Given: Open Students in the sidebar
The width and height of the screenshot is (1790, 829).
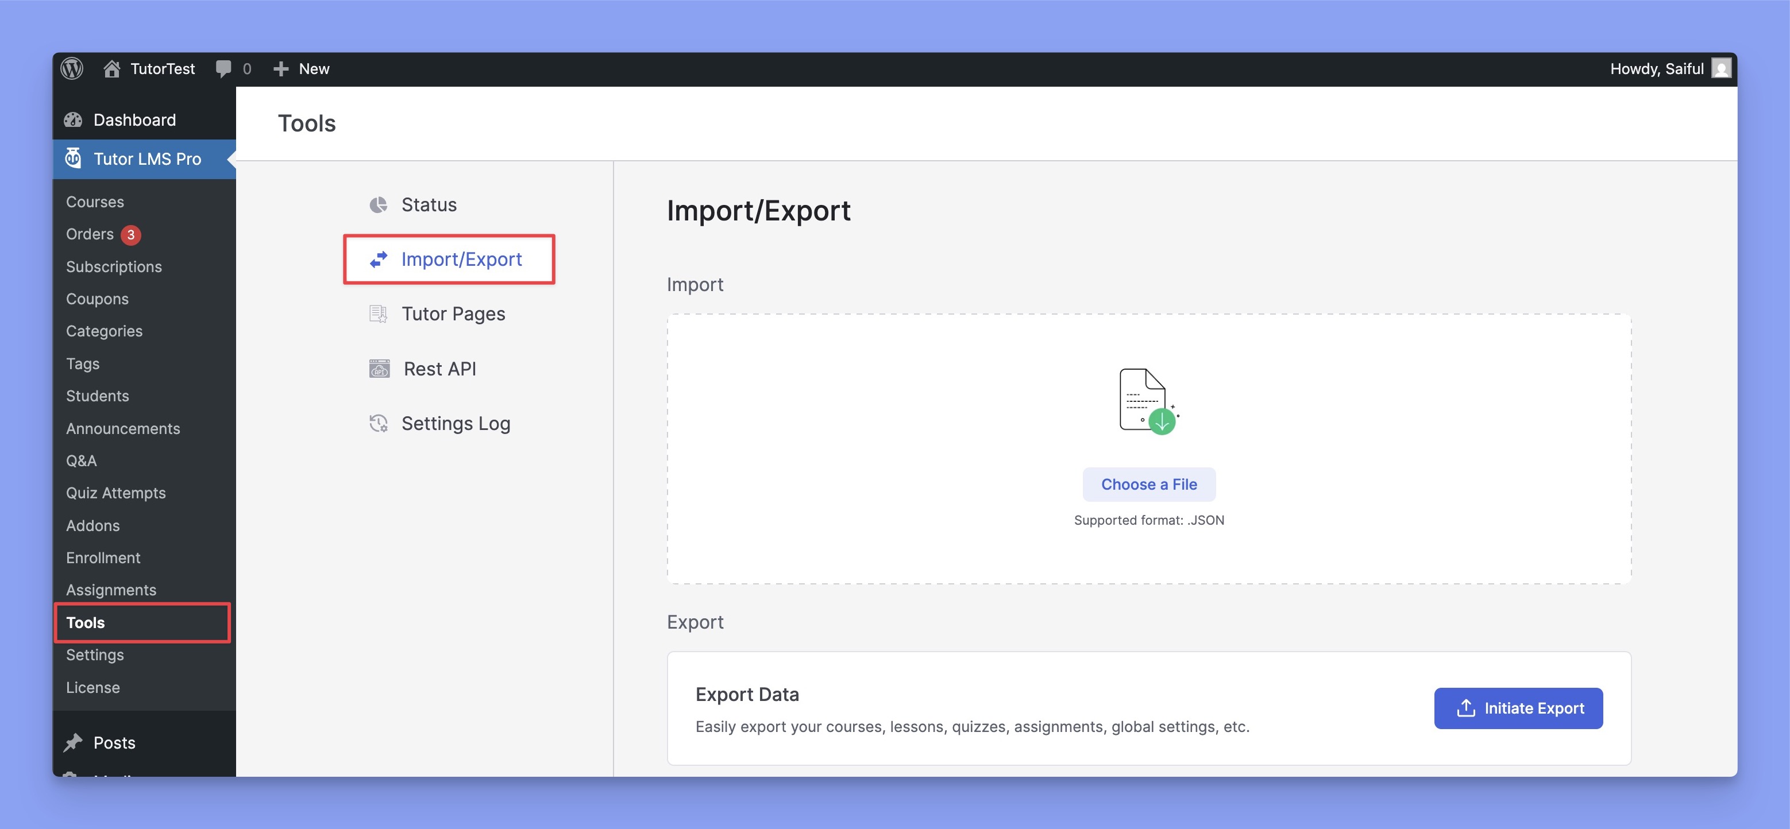Looking at the screenshot, I should click(97, 396).
